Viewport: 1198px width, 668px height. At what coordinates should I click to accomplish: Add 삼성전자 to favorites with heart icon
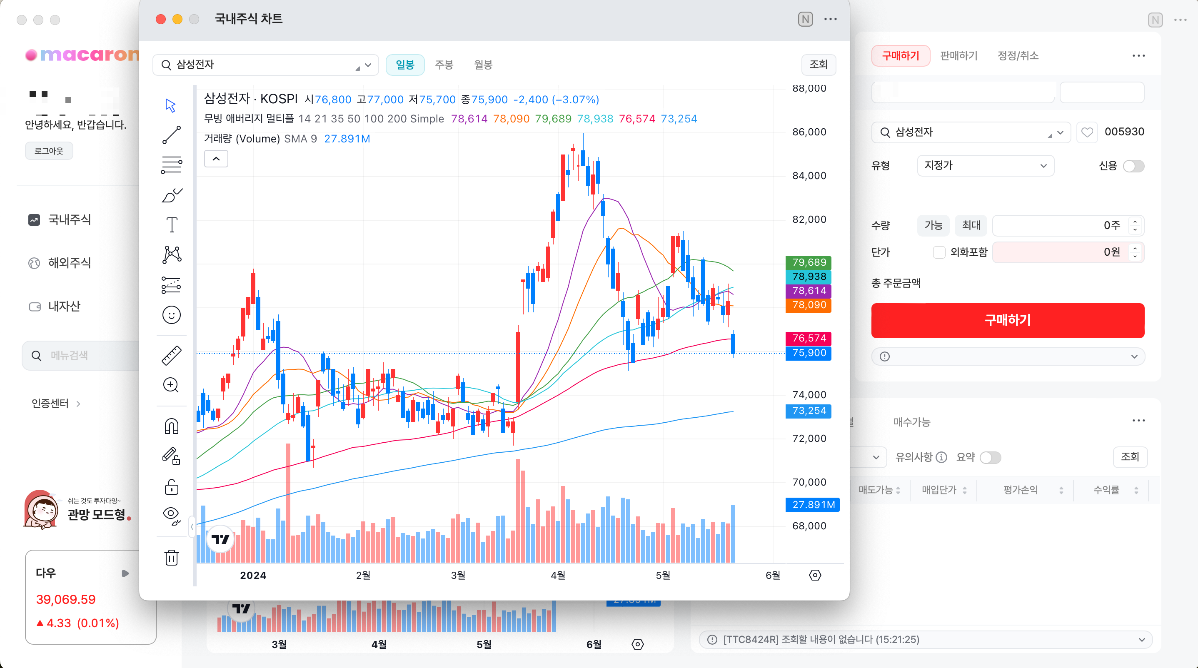(1087, 132)
